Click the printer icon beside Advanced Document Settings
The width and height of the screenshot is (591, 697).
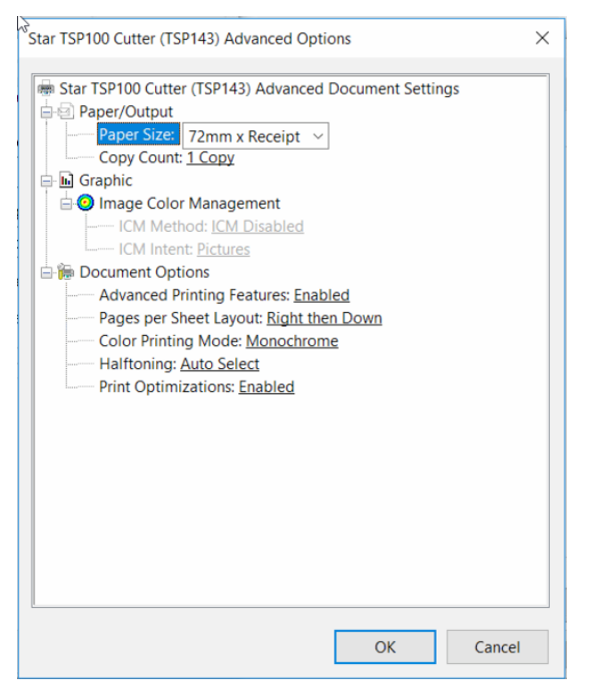coord(46,89)
